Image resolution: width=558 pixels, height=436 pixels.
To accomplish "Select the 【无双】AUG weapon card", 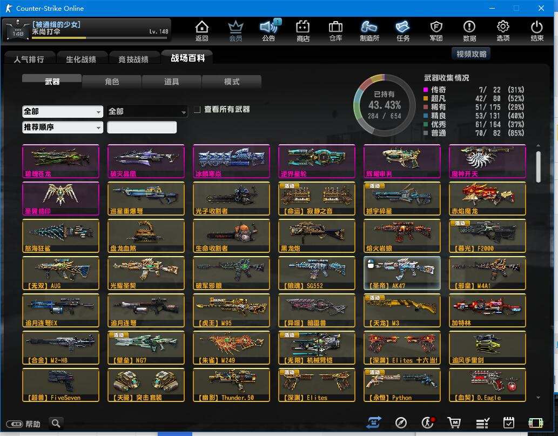I will coord(60,273).
